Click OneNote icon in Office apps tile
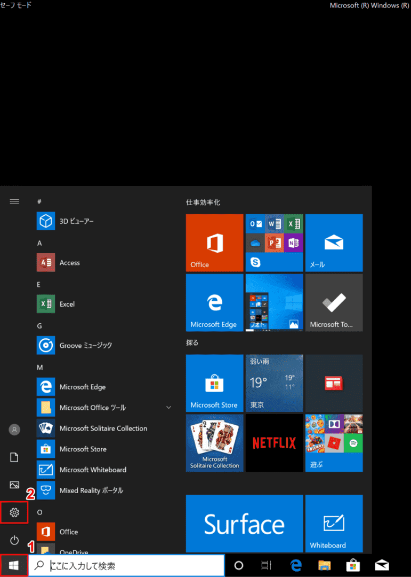Image resolution: width=411 pixels, height=577 pixels. coord(294,243)
